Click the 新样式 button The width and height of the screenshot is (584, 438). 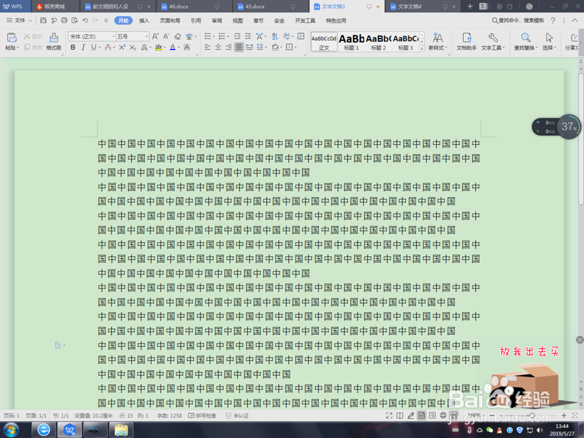[437, 41]
